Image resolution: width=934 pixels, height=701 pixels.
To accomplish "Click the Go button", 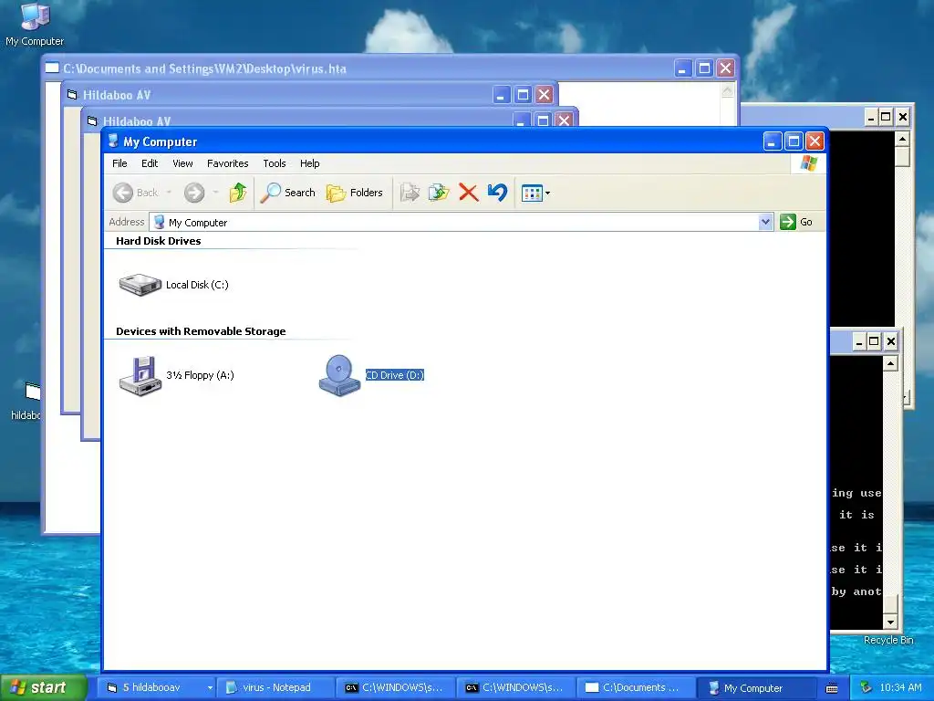I will [x=796, y=222].
